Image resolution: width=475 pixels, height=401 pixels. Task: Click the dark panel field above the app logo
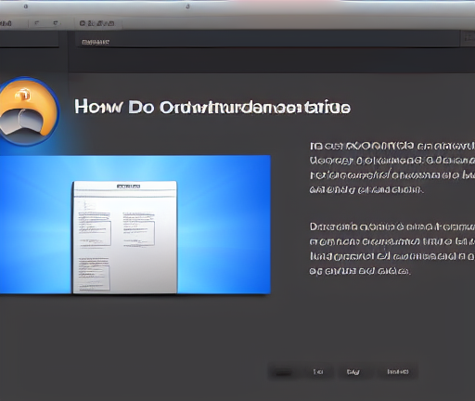30,40
